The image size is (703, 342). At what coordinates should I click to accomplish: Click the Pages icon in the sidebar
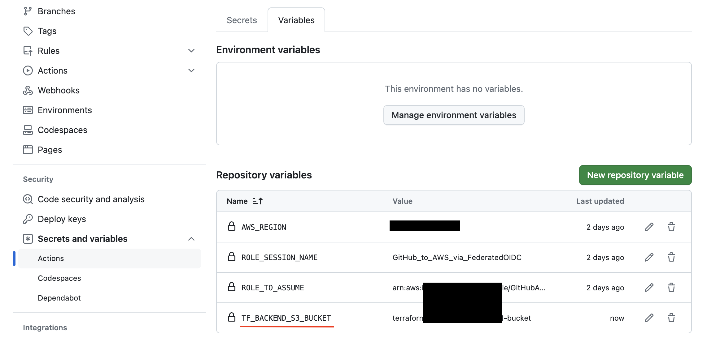point(28,149)
